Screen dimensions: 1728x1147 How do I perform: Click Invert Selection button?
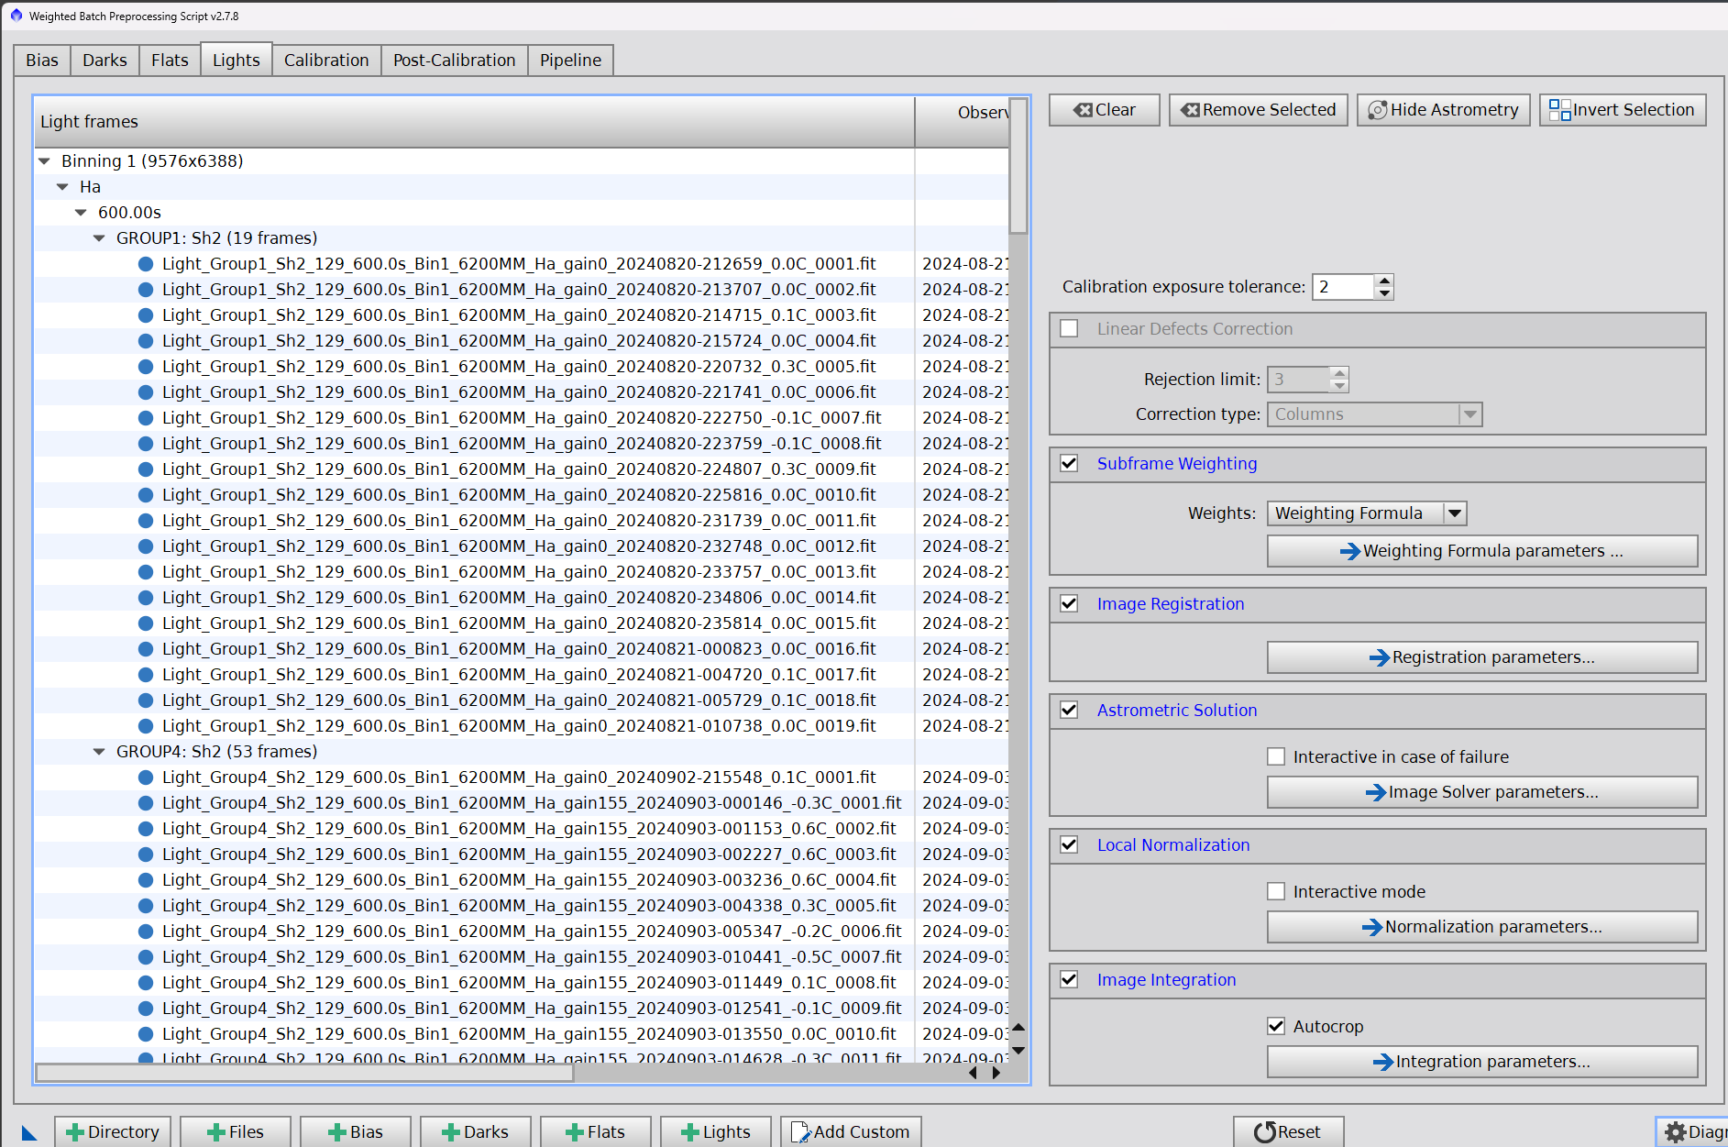(1623, 110)
